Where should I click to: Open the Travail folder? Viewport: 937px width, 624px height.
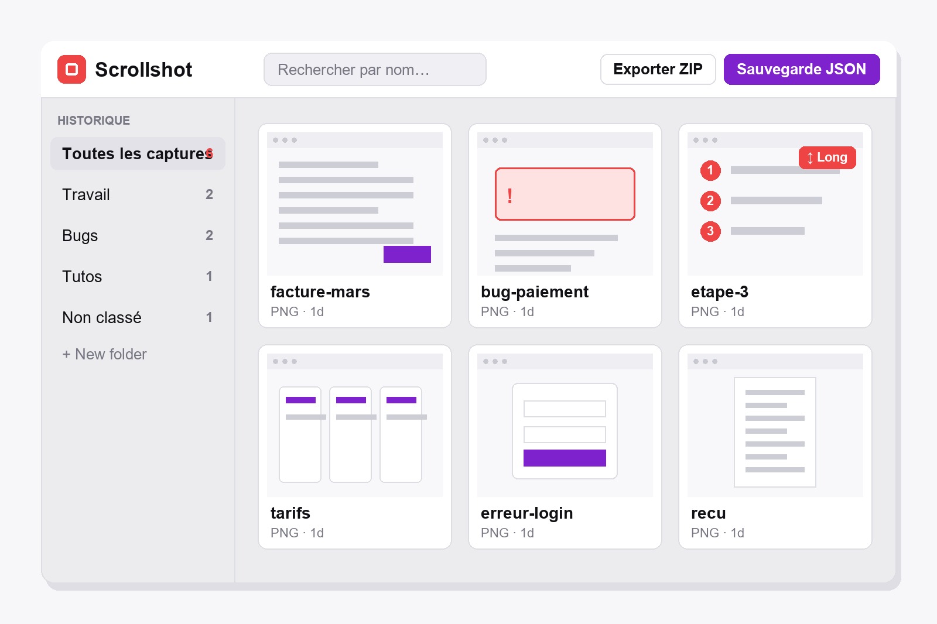coord(138,194)
